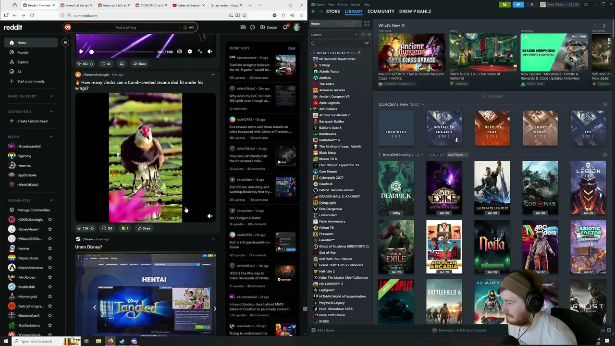This screenshot has width=615, height=346.
Task: Open Steam announcements megaphone button
Action: tap(518, 4)
